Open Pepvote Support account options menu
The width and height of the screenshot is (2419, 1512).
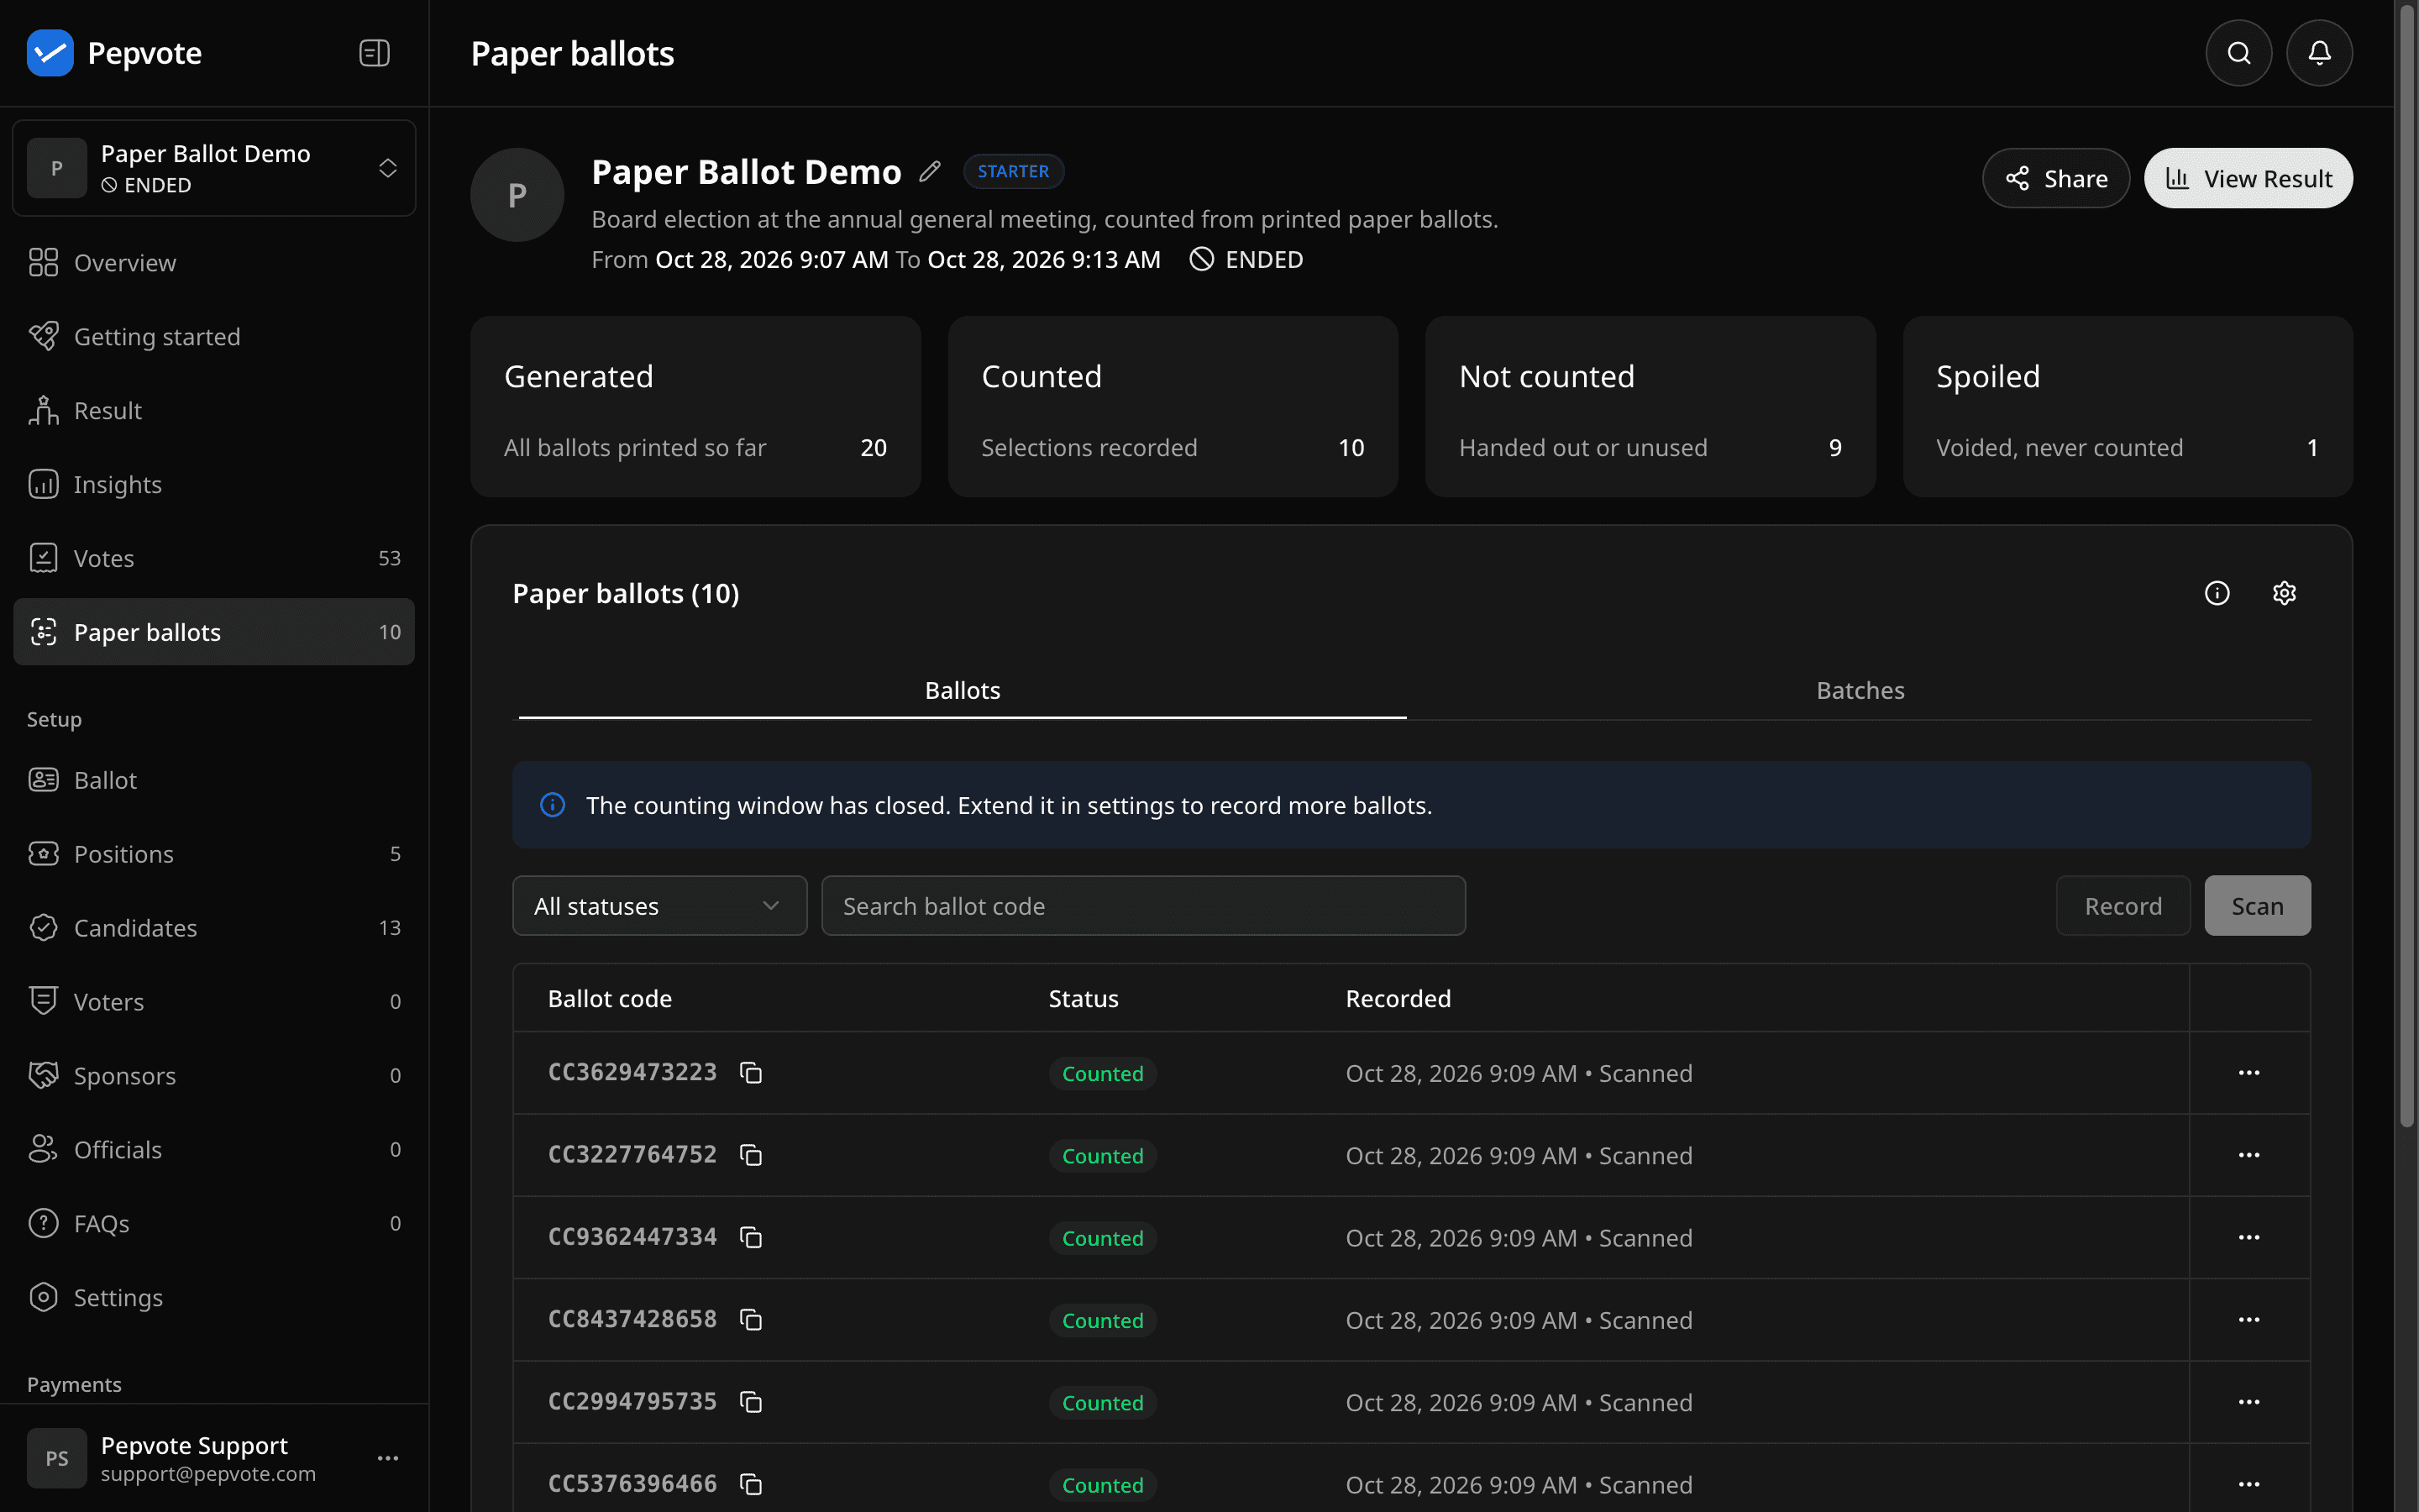388,1458
